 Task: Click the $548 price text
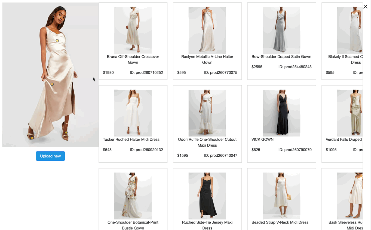107,150
